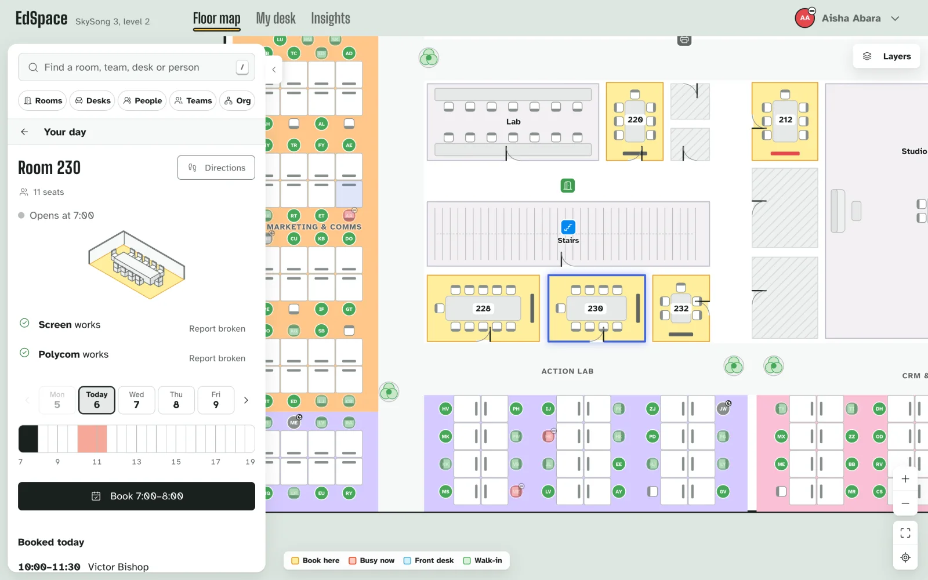The width and height of the screenshot is (928, 580).
Task: Switch to the Insights tab
Action: [x=330, y=19]
